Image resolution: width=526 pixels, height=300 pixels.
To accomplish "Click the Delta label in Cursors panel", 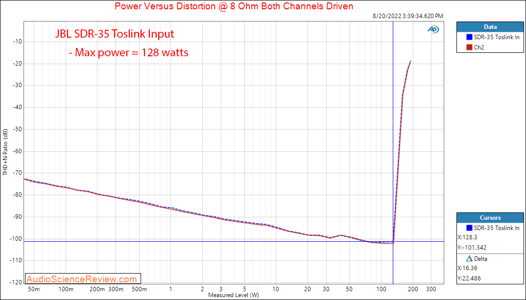I will 481,259.
